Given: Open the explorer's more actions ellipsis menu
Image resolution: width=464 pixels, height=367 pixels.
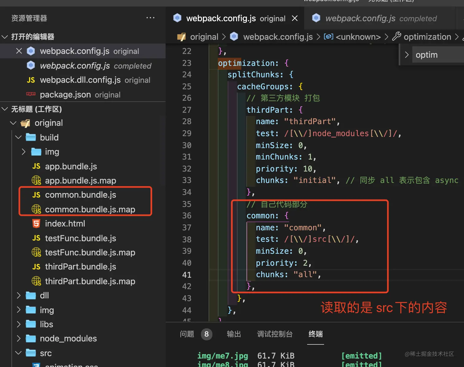Looking at the screenshot, I should [150, 18].
